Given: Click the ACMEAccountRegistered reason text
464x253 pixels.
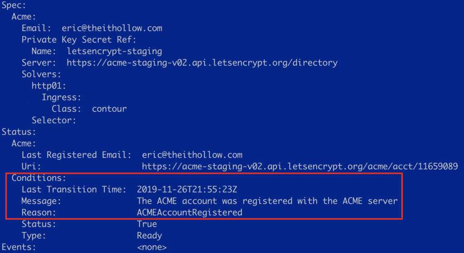Looking at the screenshot, I should point(189,212).
